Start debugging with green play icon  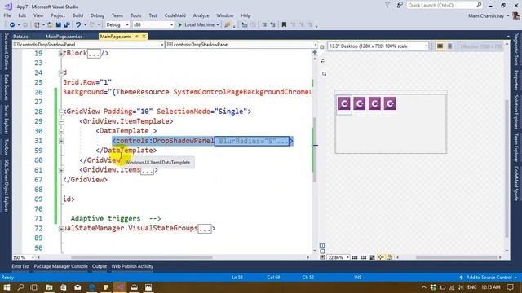pyautogui.click(x=180, y=25)
